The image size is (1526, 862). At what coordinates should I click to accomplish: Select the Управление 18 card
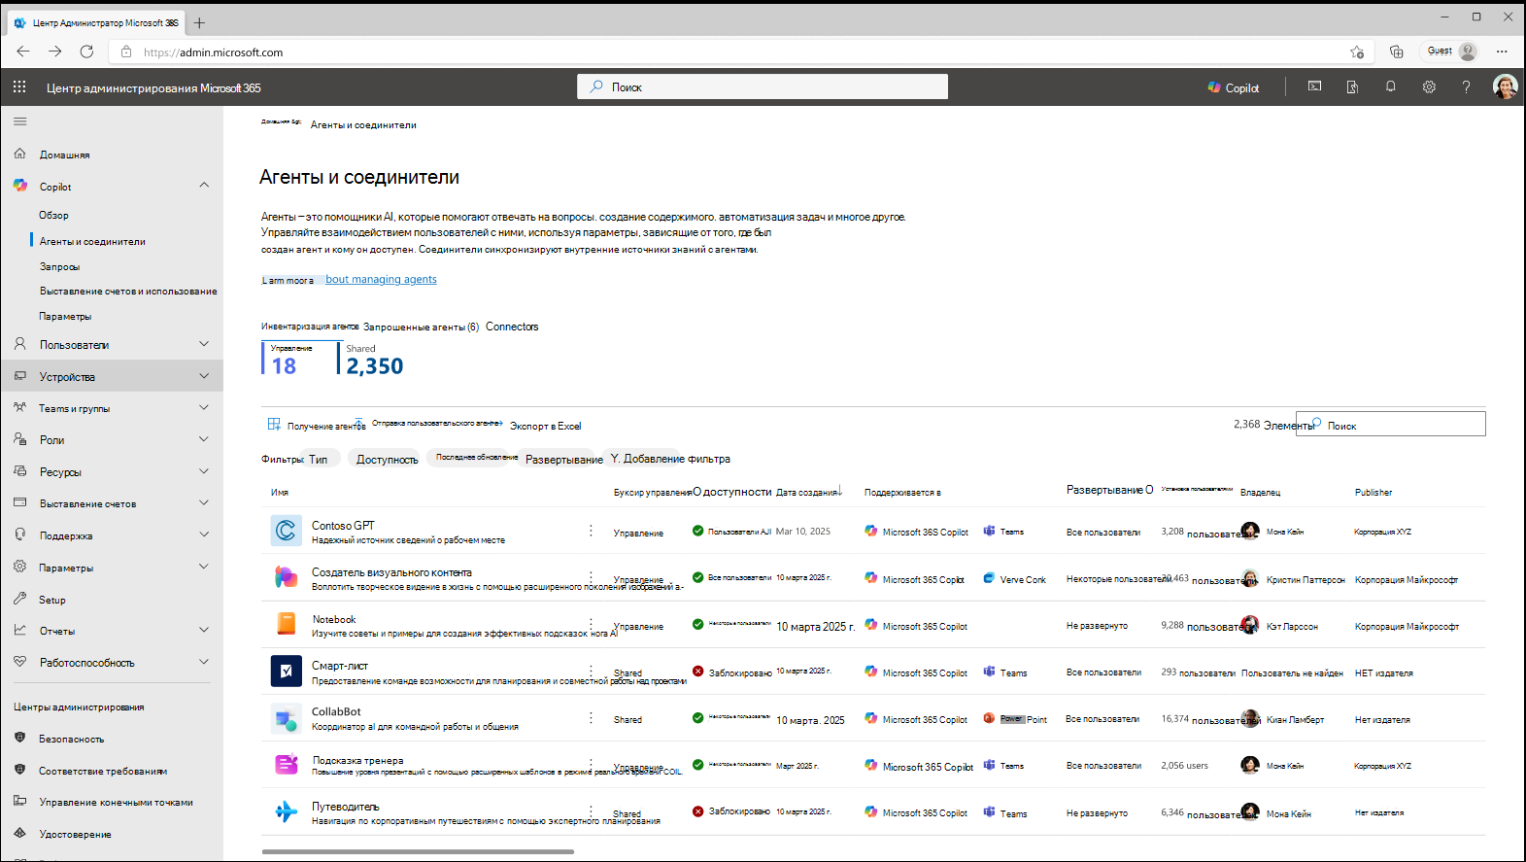pyautogui.click(x=288, y=359)
